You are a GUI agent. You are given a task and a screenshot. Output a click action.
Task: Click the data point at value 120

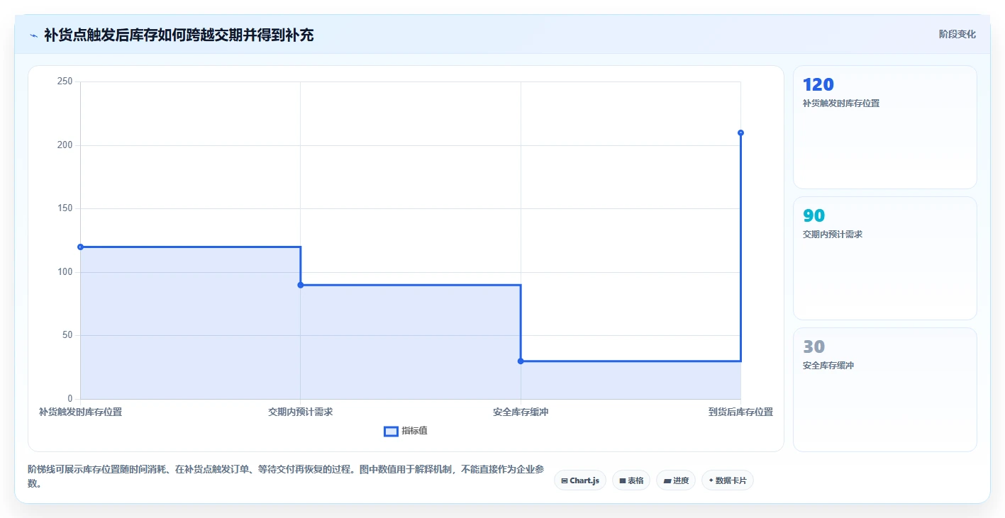[80, 247]
